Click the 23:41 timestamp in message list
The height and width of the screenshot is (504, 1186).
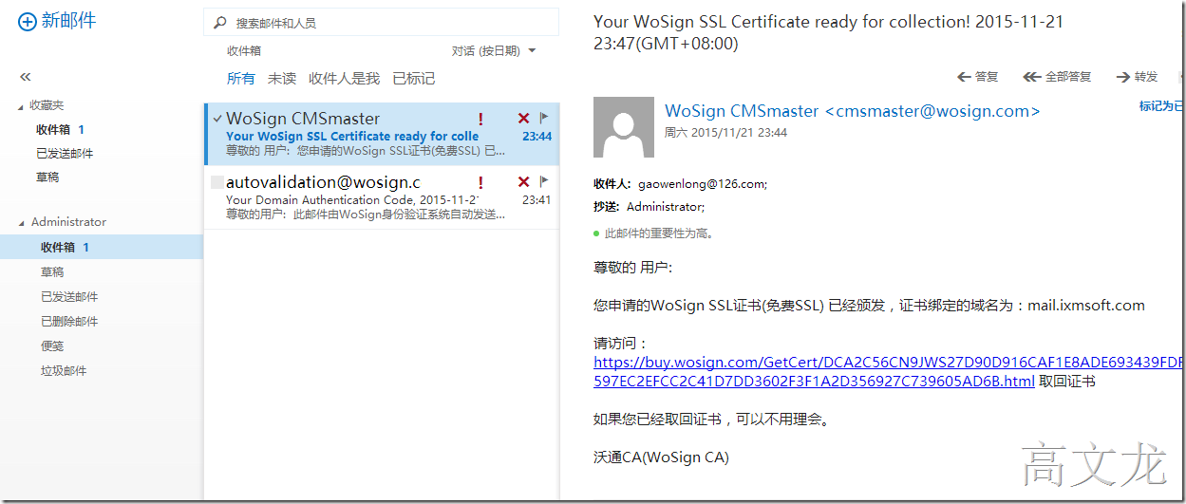(x=537, y=200)
